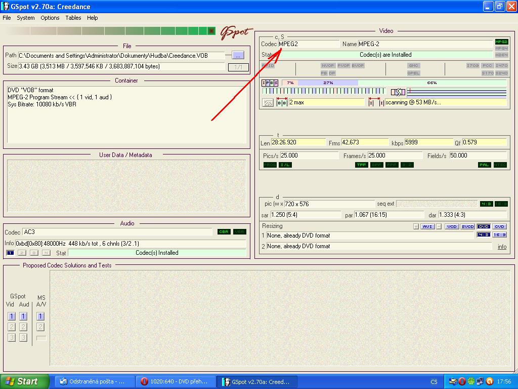Click the 16:9 indicator beside seq ext

(501, 204)
